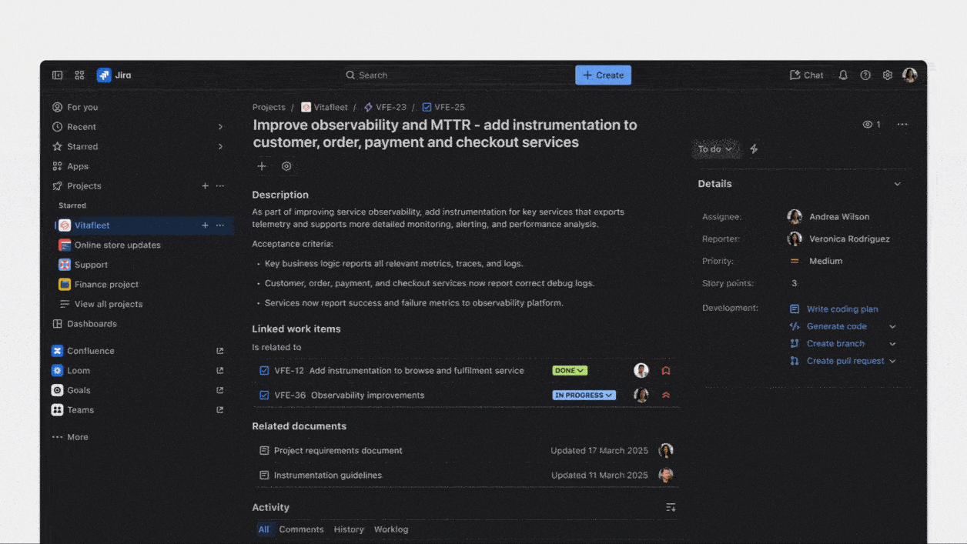Open For you in sidebar
The height and width of the screenshot is (544, 967).
75,107
